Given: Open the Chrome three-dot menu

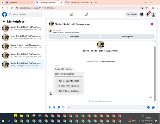Looking at the screenshot, I should [157, 8].
